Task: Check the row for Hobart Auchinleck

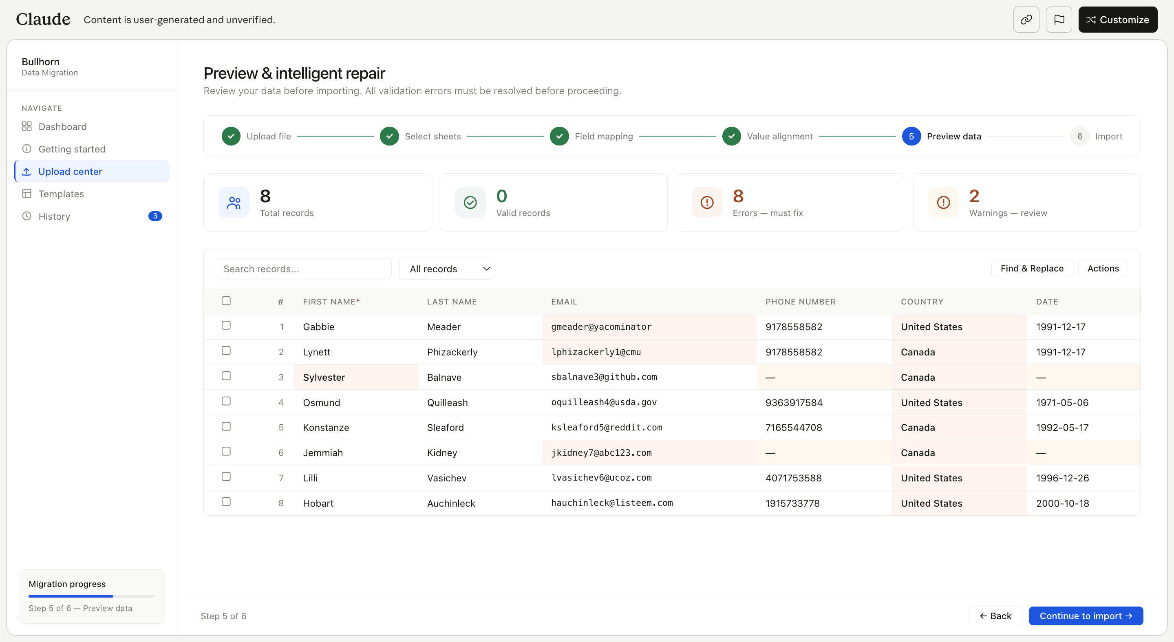Action: click(226, 502)
